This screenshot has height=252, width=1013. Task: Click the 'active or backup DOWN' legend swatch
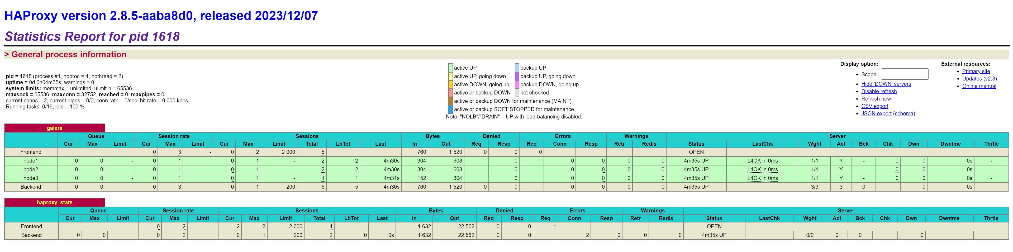451,93
